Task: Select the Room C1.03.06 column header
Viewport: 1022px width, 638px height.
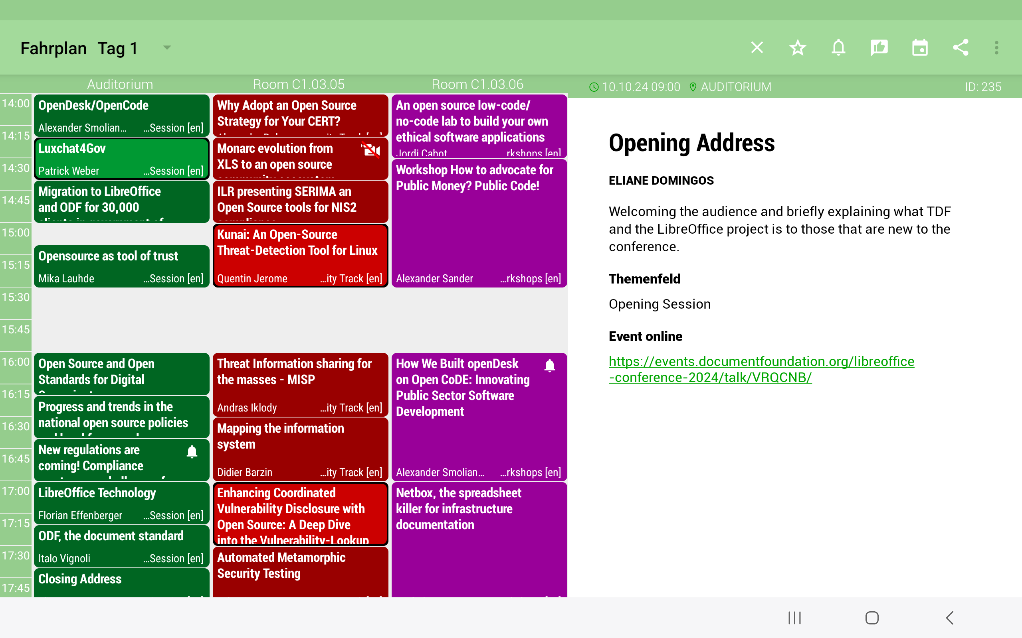Action: click(477, 85)
